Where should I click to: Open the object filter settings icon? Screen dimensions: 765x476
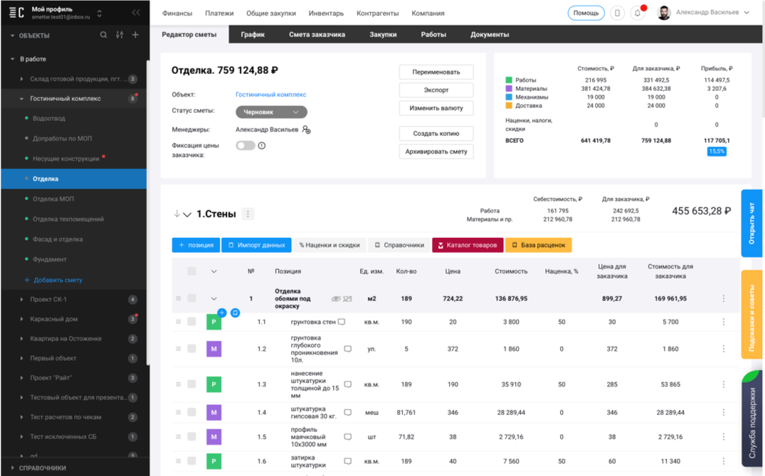120,35
